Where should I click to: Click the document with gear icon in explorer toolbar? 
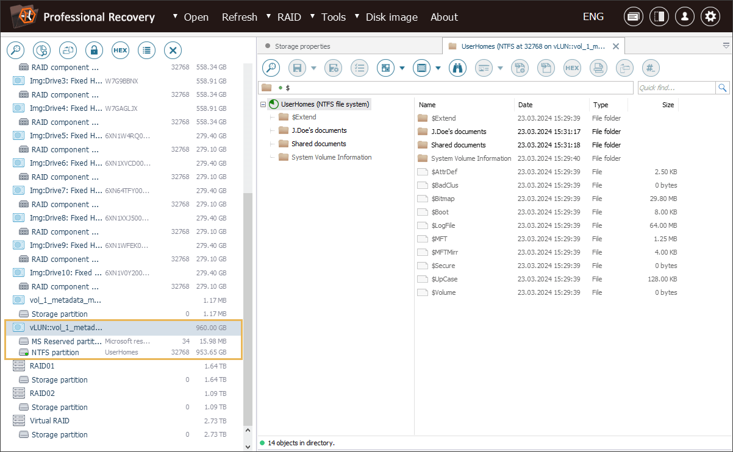(520, 68)
